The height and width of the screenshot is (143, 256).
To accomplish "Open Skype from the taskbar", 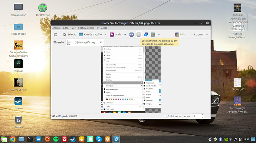I will pyautogui.click(x=99, y=139).
